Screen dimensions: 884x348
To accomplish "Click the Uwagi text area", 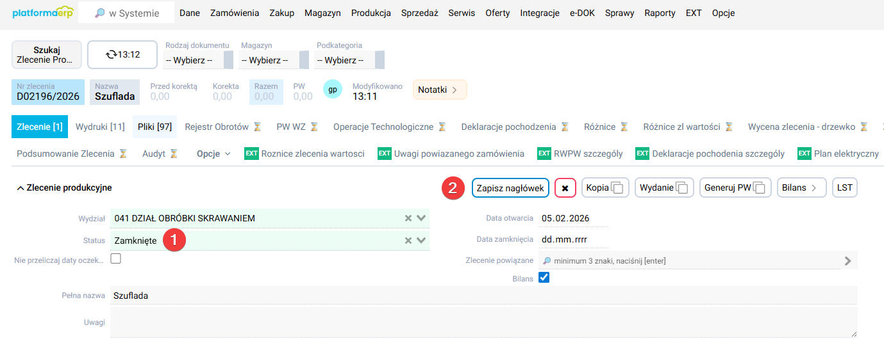I will pyautogui.click(x=483, y=322).
